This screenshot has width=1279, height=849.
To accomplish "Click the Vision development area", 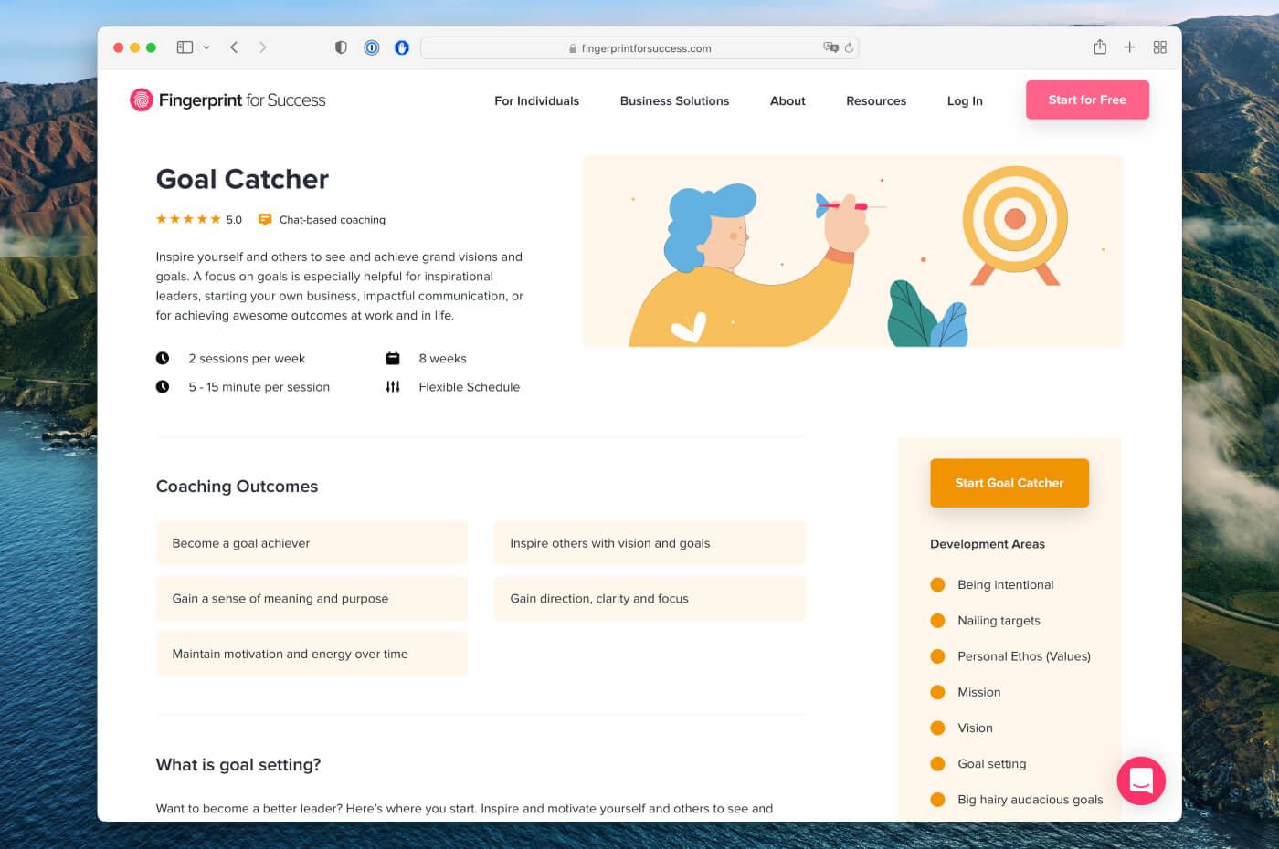I will (x=961, y=728).
